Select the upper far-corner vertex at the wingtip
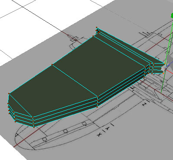 [9, 94]
